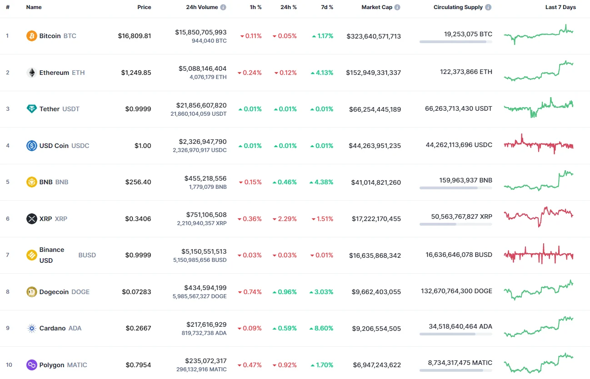590x379 pixels.
Task: Select the Ethereum coin logo
Action: pos(31,73)
